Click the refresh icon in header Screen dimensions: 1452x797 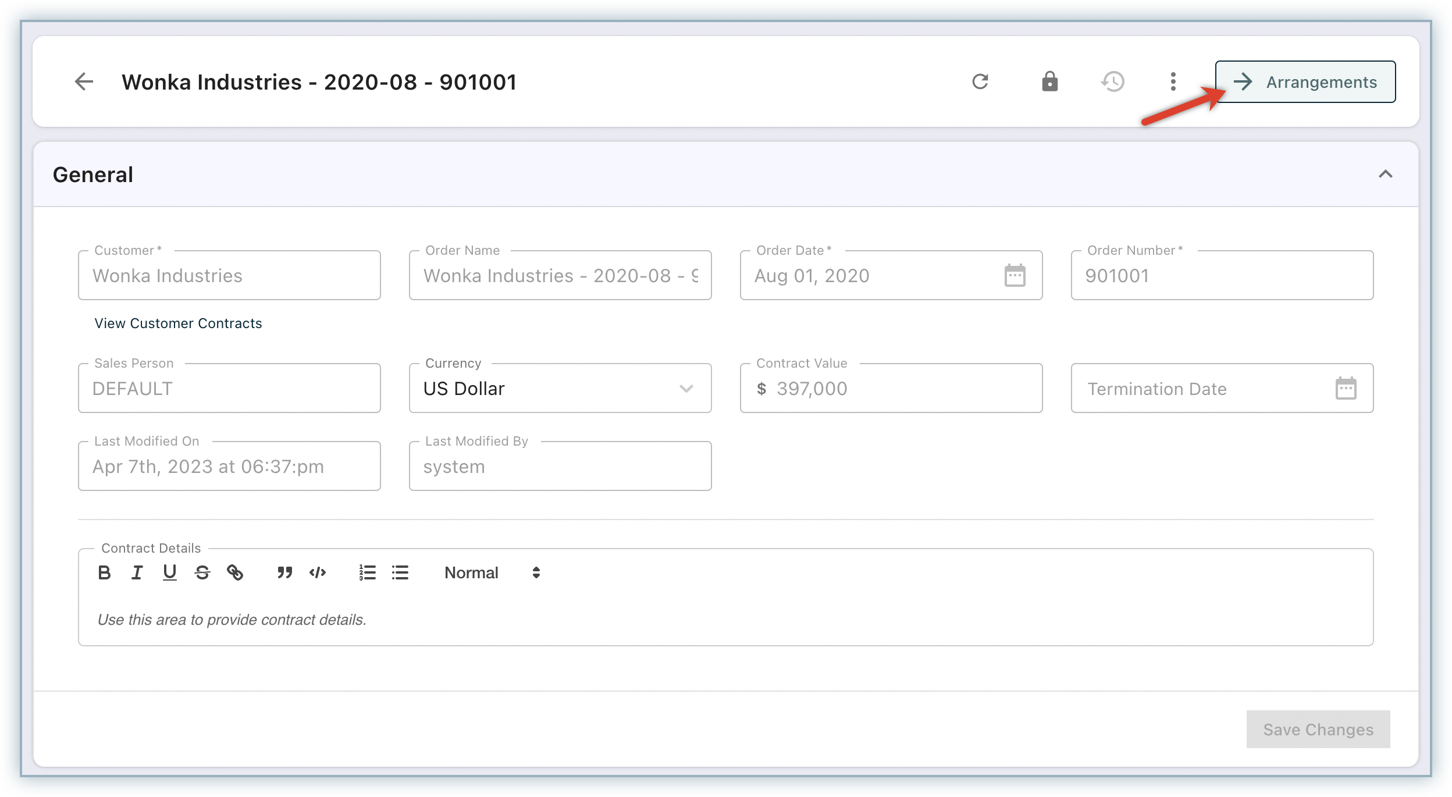click(980, 81)
